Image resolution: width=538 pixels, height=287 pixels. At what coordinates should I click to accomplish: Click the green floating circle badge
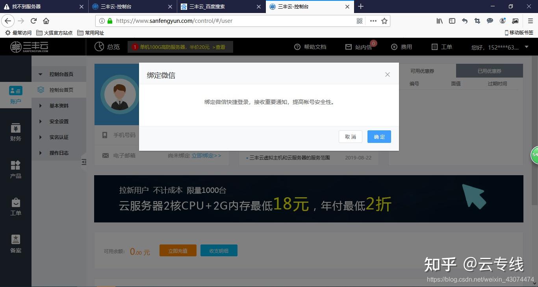(x=534, y=155)
